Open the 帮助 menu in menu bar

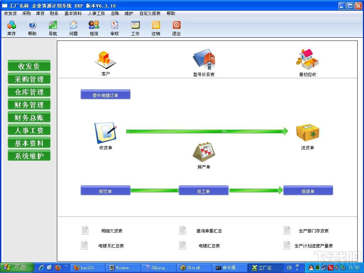coord(171,14)
